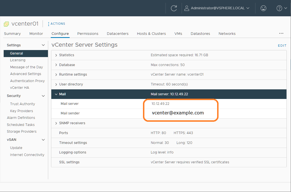Click the 'Max connections: 50' value

[x=167, y=65]
